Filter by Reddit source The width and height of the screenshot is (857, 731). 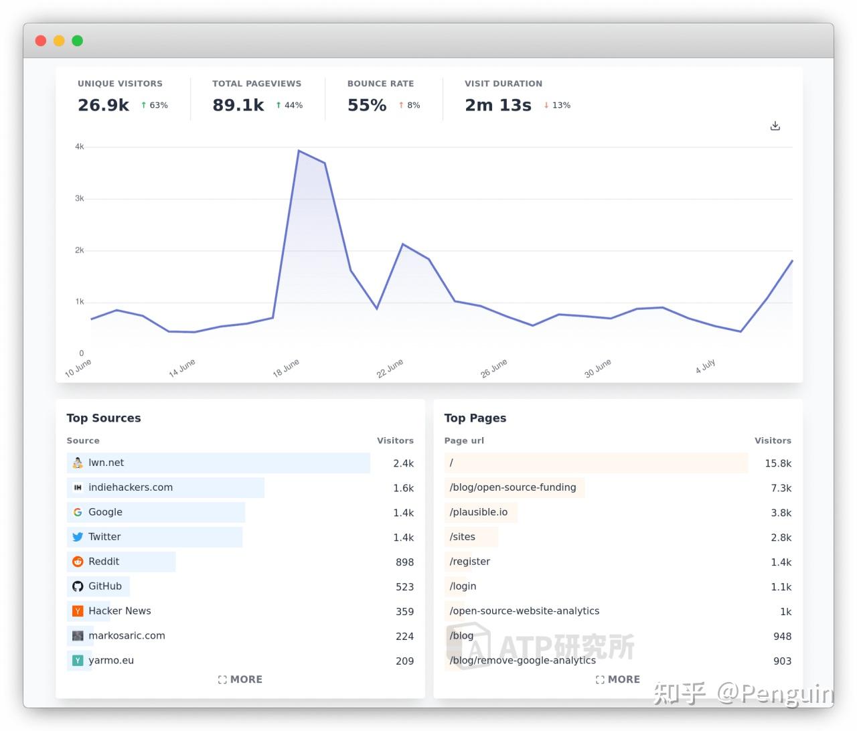pyautogui.click(x=240, y=562)
